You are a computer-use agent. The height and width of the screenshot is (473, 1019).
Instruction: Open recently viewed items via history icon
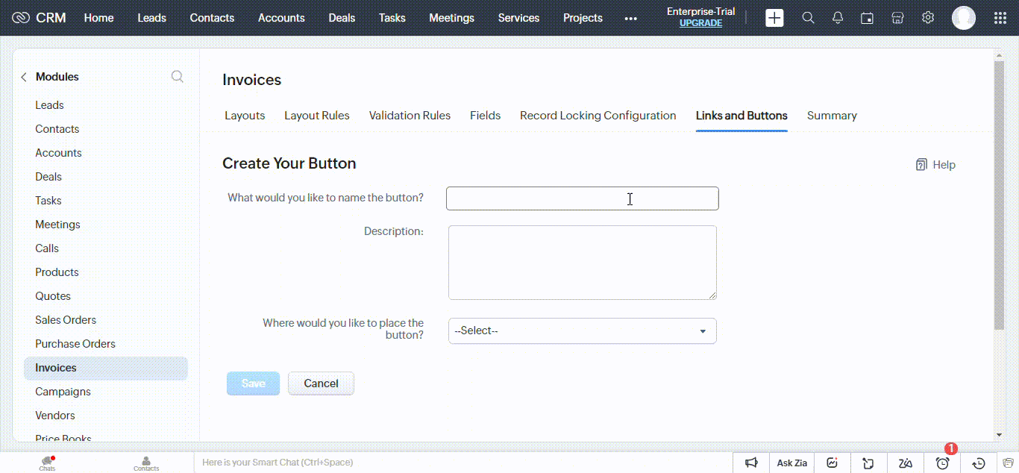click(x=978, y=463)
